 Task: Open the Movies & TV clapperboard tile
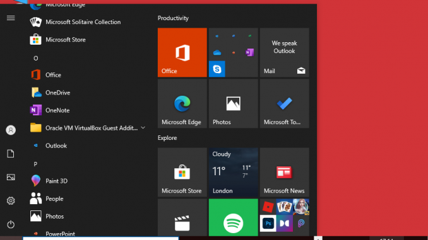tap(182, 217)
